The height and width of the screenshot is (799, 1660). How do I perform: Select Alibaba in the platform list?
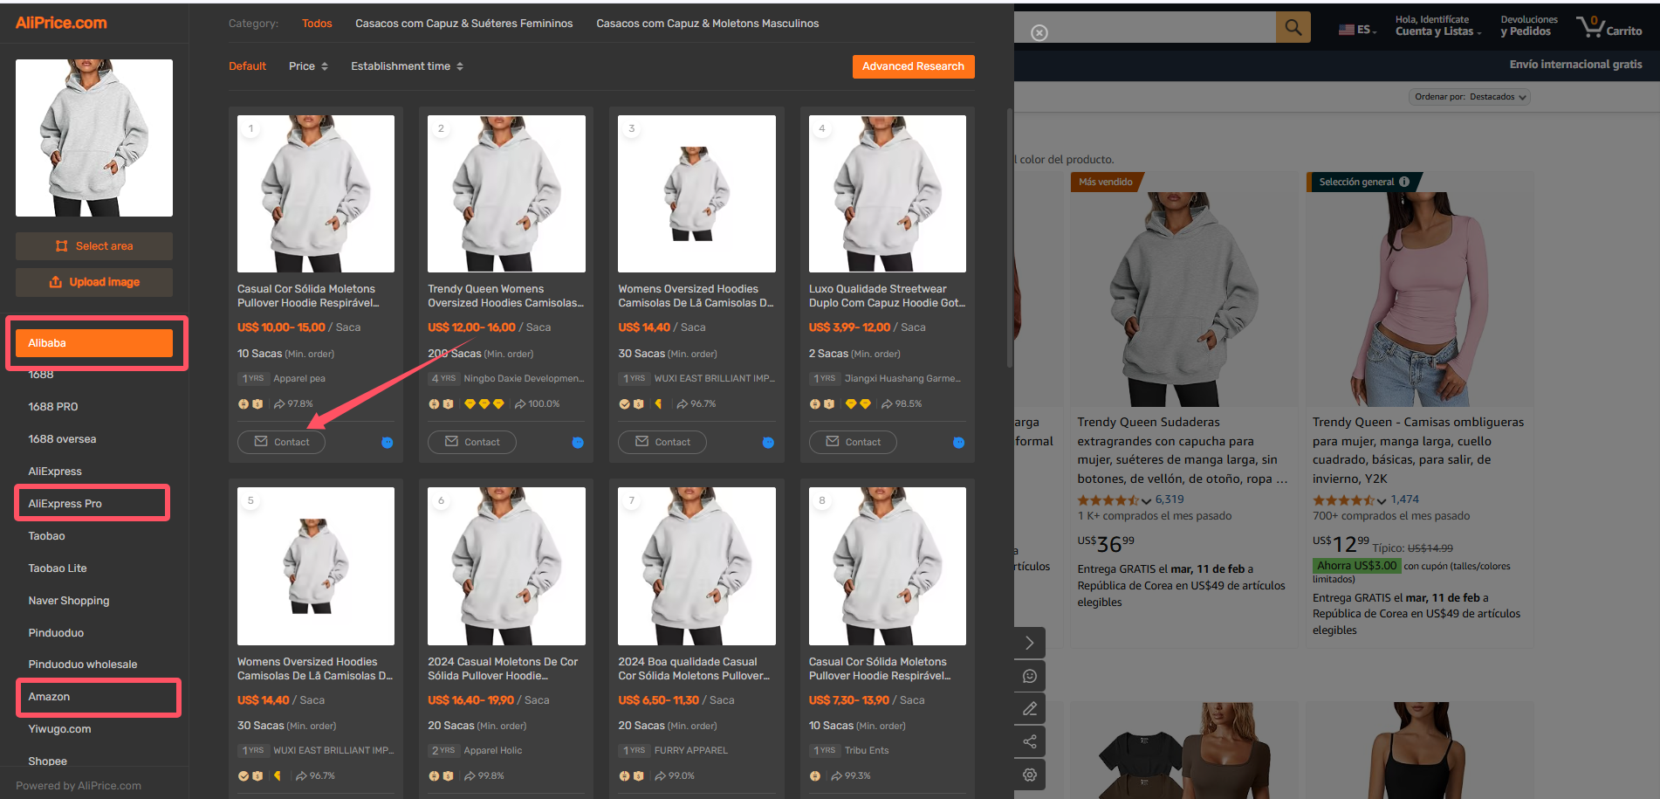(94, 343)
